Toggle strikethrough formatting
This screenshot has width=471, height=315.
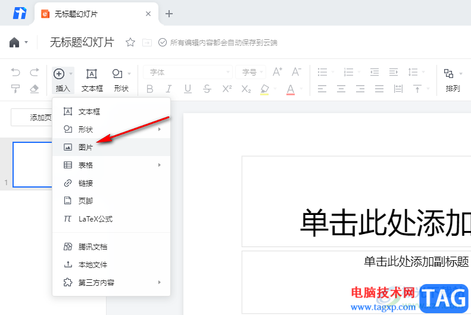point(207,89)
